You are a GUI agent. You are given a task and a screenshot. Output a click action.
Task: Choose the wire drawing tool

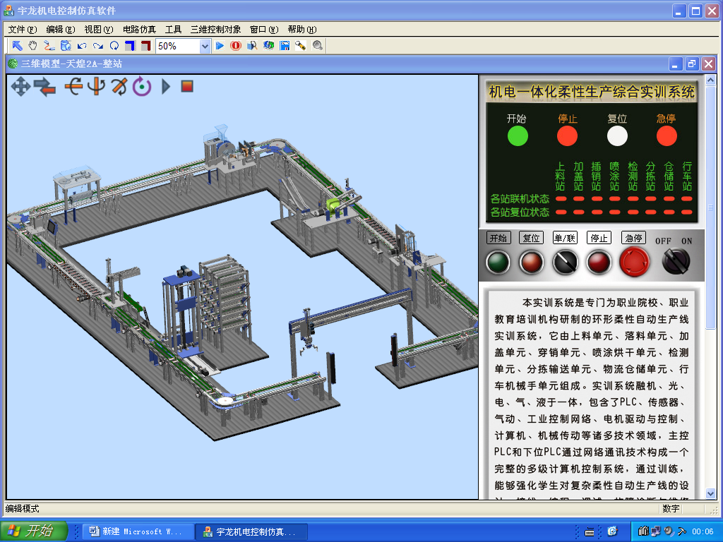pos(49,46)
